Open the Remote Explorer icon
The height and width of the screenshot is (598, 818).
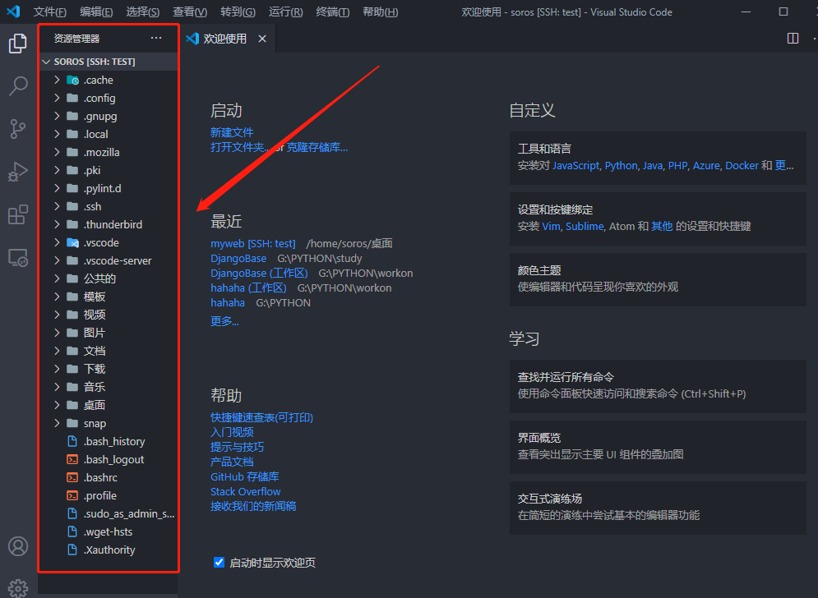18,258
